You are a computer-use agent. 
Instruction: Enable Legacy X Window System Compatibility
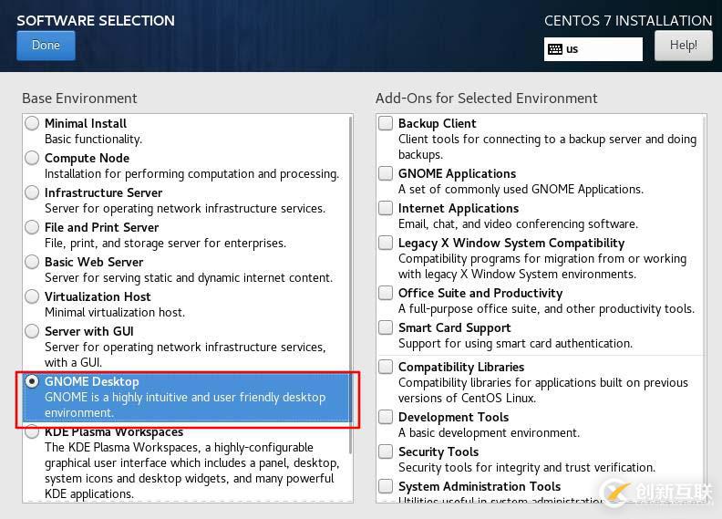pos(387,243)
